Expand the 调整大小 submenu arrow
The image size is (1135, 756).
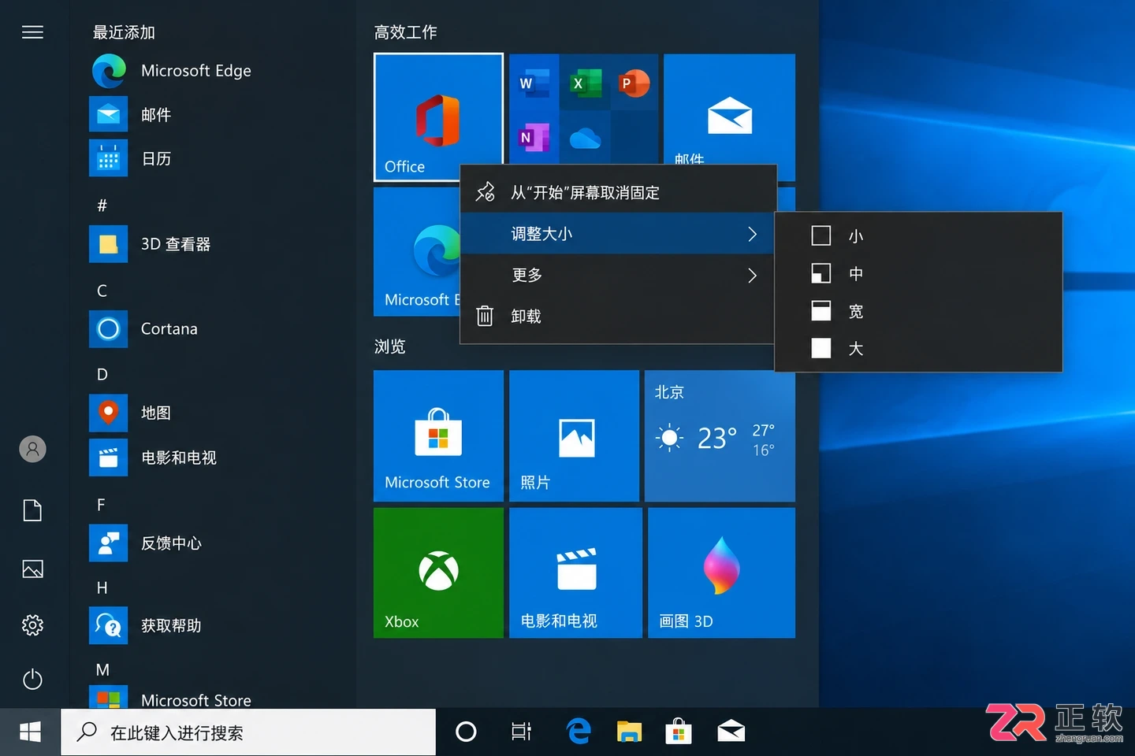752,234
